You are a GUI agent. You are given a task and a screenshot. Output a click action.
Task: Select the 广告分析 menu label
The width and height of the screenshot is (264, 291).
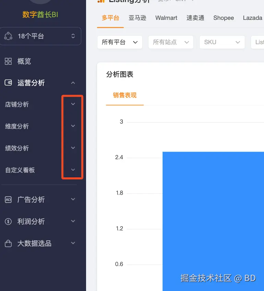pos(31,200)
